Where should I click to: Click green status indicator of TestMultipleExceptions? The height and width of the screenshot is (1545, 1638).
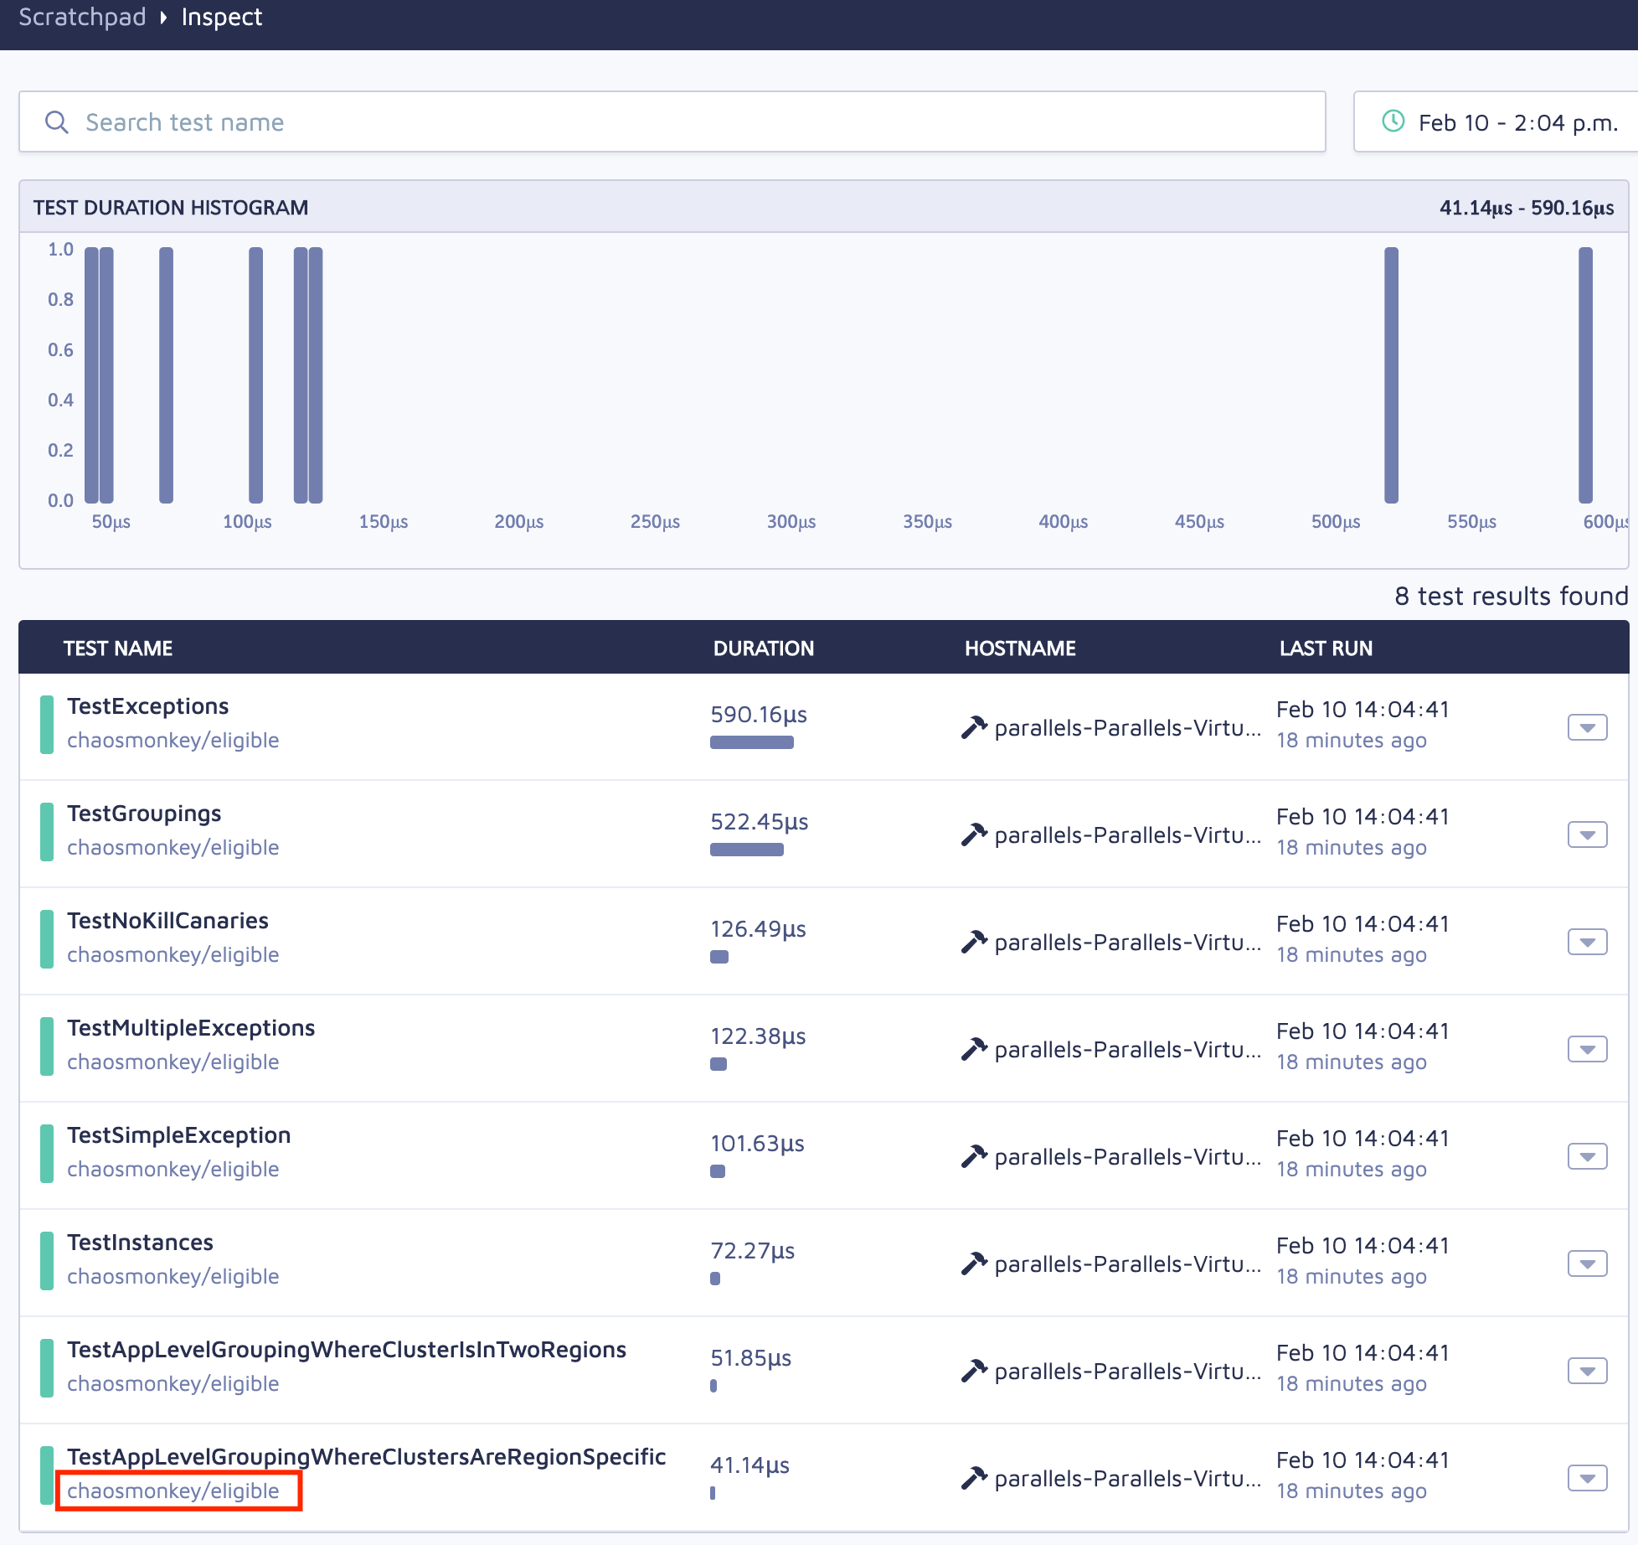click(x=47, y=1046)
